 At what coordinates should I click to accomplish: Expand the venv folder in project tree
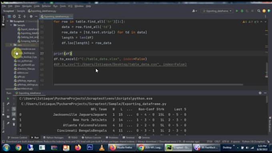[11, 45]
